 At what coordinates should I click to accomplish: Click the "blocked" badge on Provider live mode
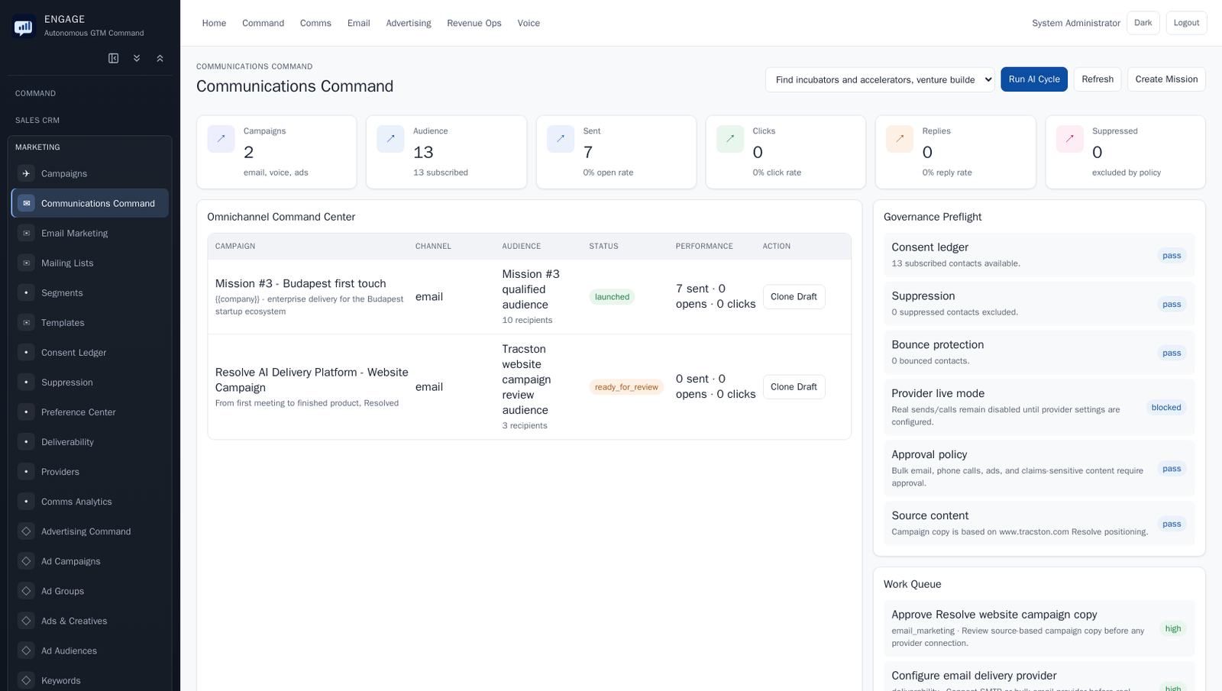(1166, 408)
